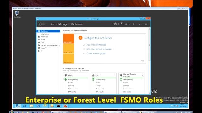This screenshot has height=113, width=202.
Task: Click Services in the DNS tile
Action: coord(98,86)
